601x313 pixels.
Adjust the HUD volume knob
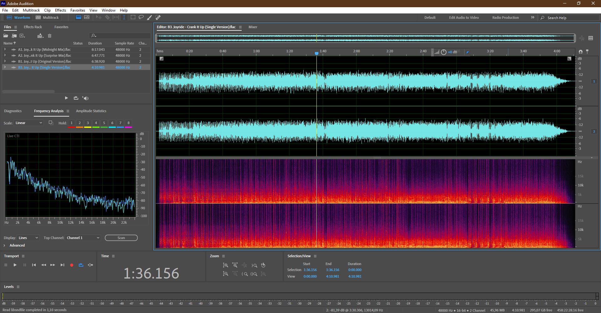[444, 52]
